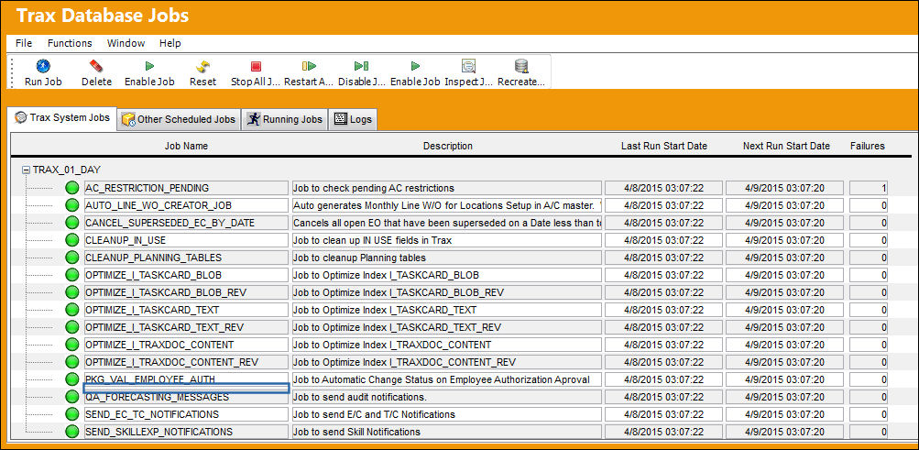Click Last Run date cell for CLEANUP_IN_USE
The width and height of the screenshot is (919, 450).
coord(664,240)
